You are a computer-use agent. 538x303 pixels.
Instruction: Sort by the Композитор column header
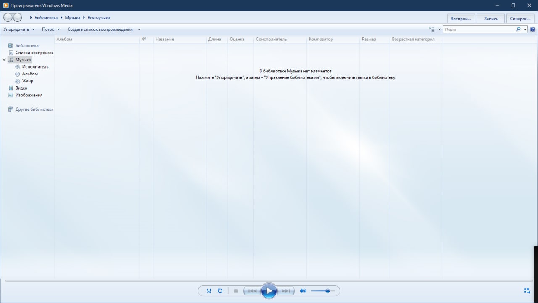point(333,39)
